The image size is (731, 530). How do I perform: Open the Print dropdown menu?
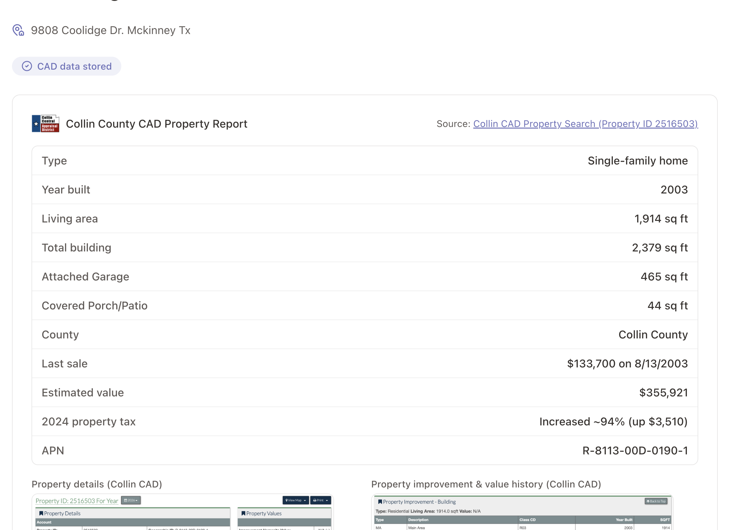click(320, 500)
